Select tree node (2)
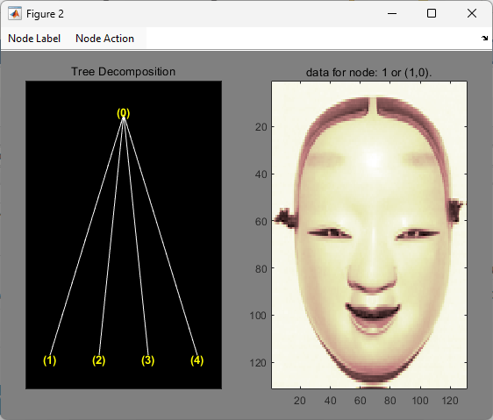Image resolution: width=493 pixels, height=420 pixels. (99, 360)
